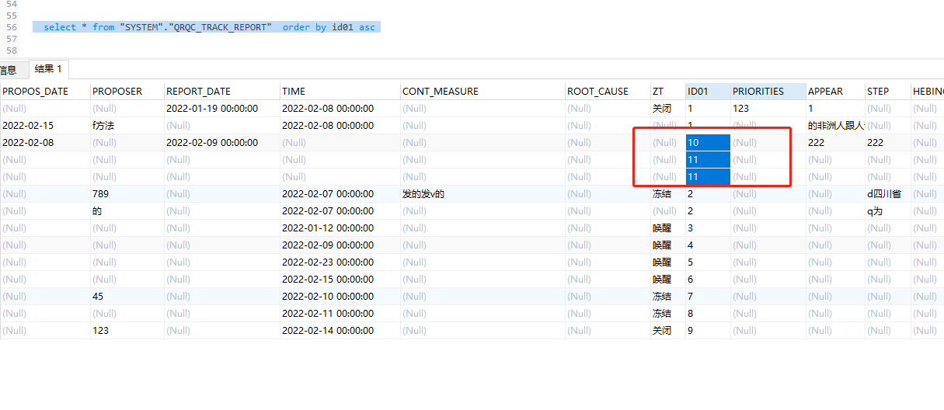Click ZT cell 关闭 in ID01 9 row
Image resolution: width=944 pixels, height=410 pixels.
tap(667, 330)
